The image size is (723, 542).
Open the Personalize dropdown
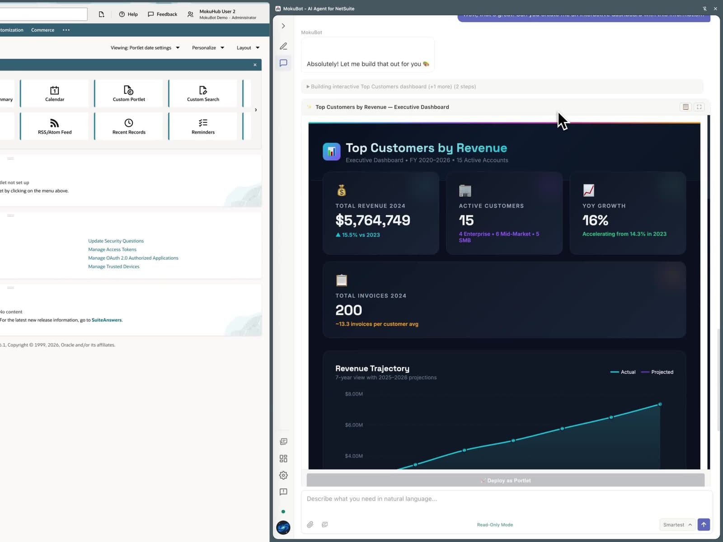(x=208, y=48)
